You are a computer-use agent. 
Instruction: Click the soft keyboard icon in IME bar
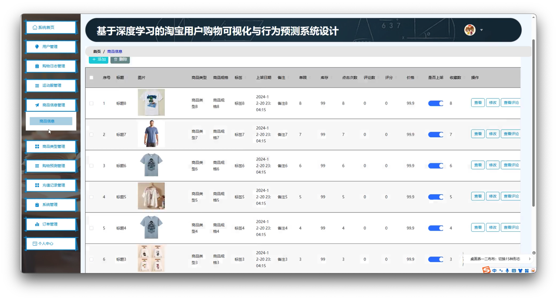click(514, 270)
